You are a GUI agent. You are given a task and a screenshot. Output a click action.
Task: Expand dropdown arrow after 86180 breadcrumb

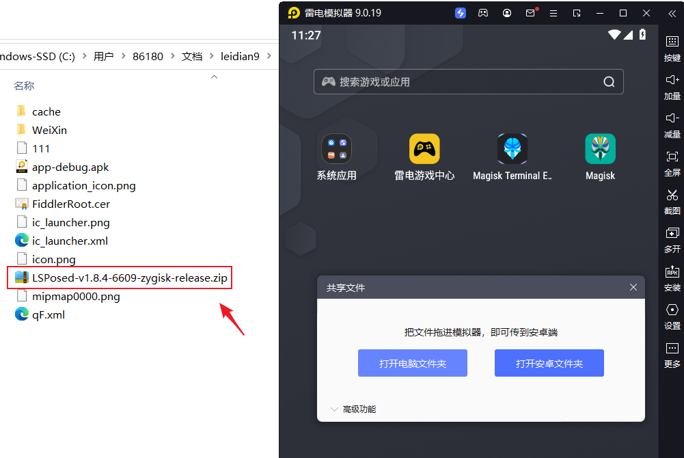pos(172,56)
